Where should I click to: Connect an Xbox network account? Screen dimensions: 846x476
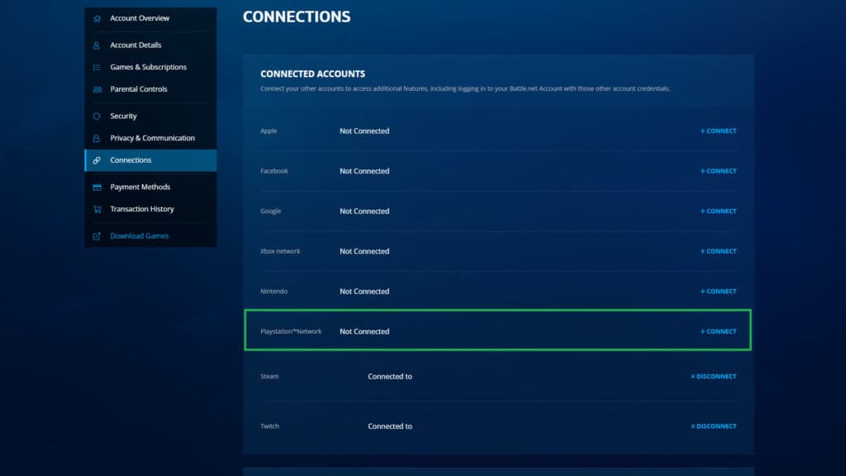(717, 251)
